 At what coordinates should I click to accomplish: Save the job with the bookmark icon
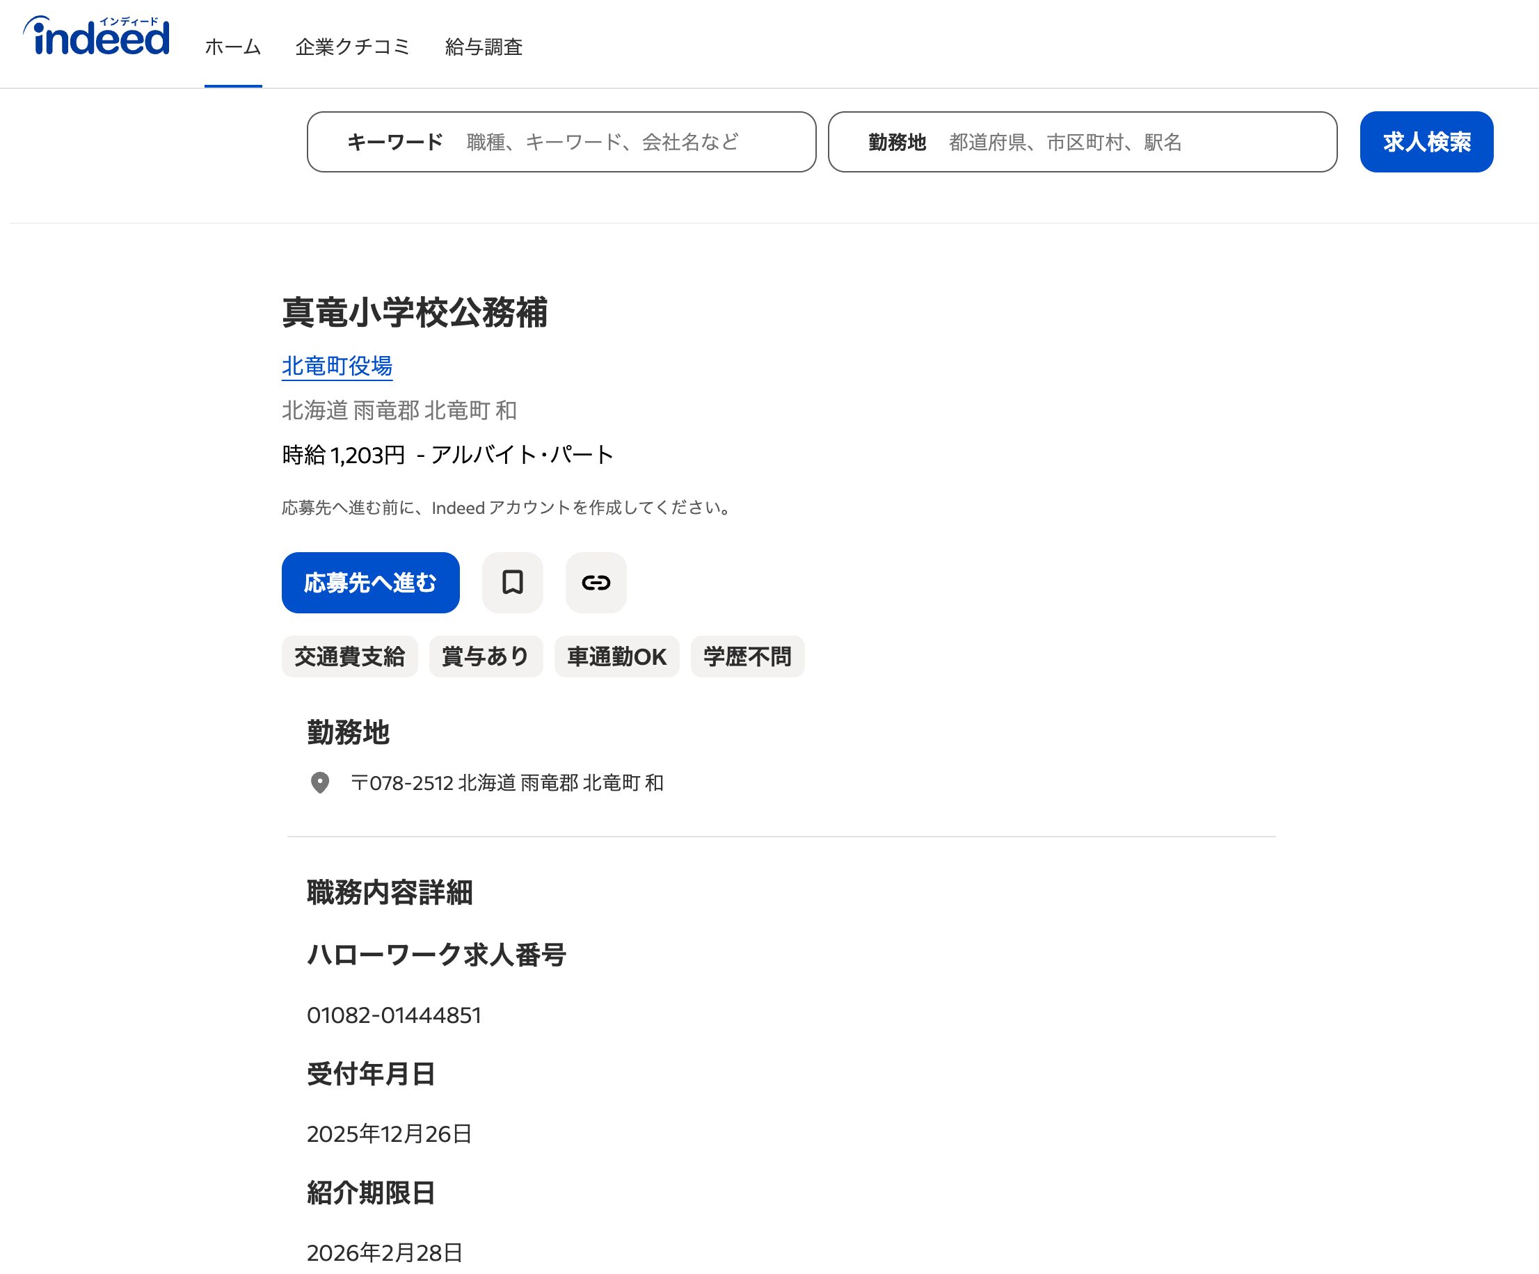(512, 583)
